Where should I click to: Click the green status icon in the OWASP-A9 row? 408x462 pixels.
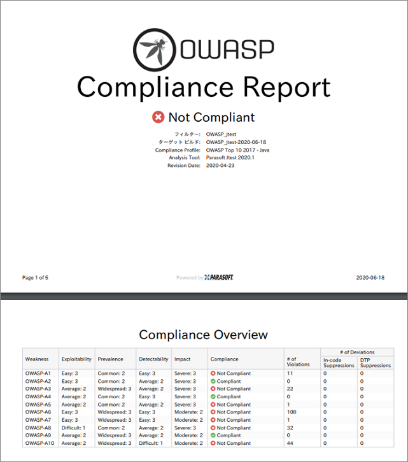click(213, 435)
